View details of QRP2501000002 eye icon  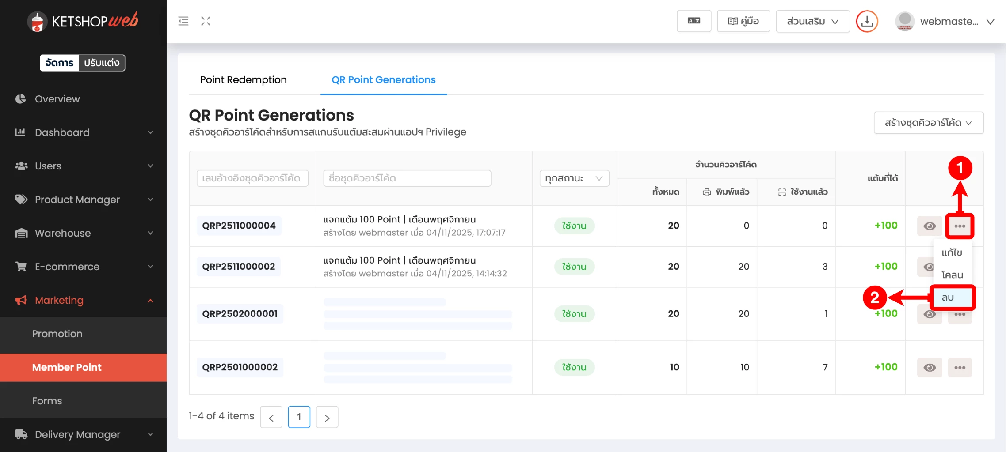pyautogui.click(x=929, y=367)
